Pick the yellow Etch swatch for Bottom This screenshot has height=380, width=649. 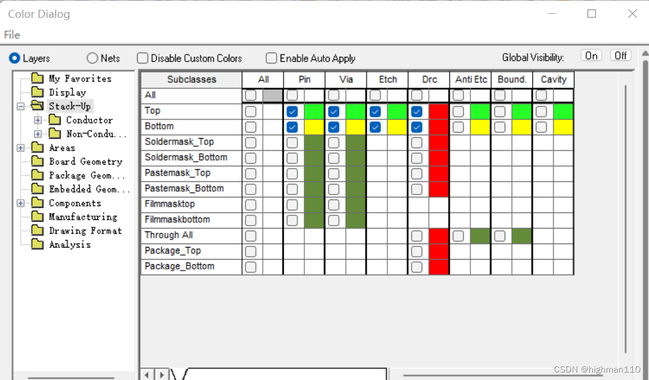click(x=397, y=127)
